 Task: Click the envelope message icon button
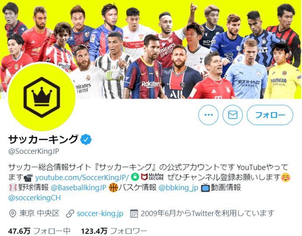coord(233,115)
